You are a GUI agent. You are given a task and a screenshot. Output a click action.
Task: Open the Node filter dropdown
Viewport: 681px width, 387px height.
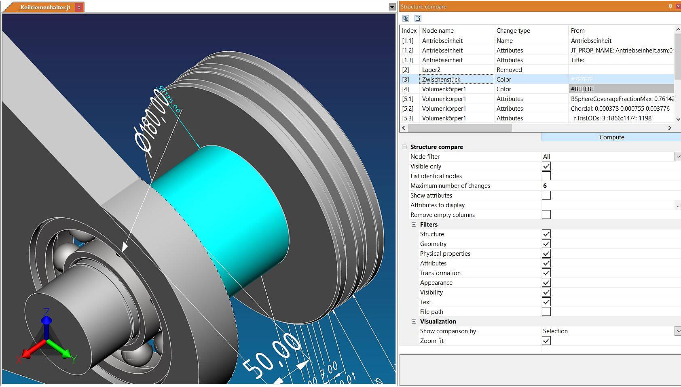coord(678,157)
